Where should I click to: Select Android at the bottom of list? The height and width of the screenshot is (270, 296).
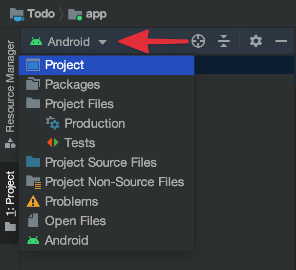(x=106, y=240)
